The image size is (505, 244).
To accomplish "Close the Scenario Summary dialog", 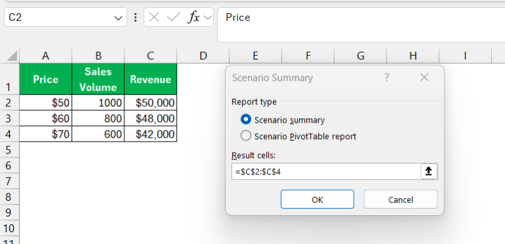I will [x=424, y=77].
